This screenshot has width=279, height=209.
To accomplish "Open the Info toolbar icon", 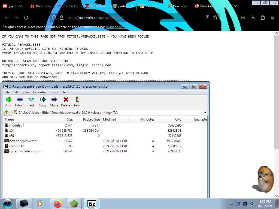I will (x=77, y=102).
